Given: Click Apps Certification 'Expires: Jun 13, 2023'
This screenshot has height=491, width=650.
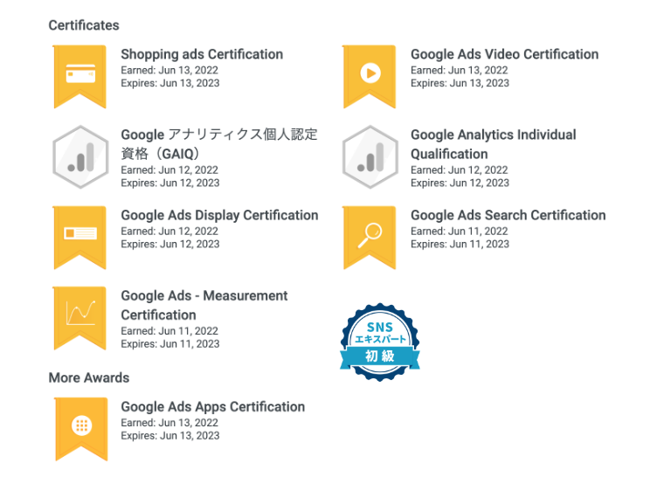Looking at the screenshot, I should click(x=170, y=436).
